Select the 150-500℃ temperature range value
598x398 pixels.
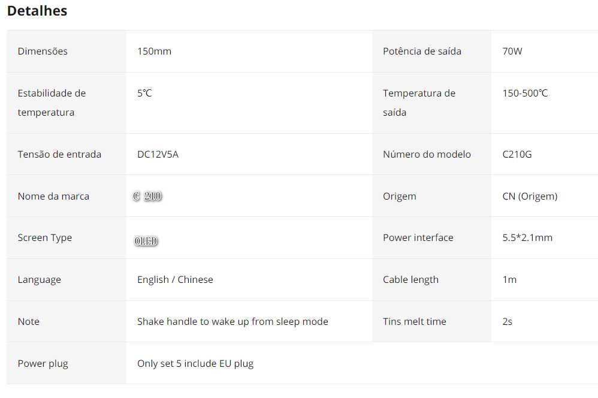pos(525,94)
